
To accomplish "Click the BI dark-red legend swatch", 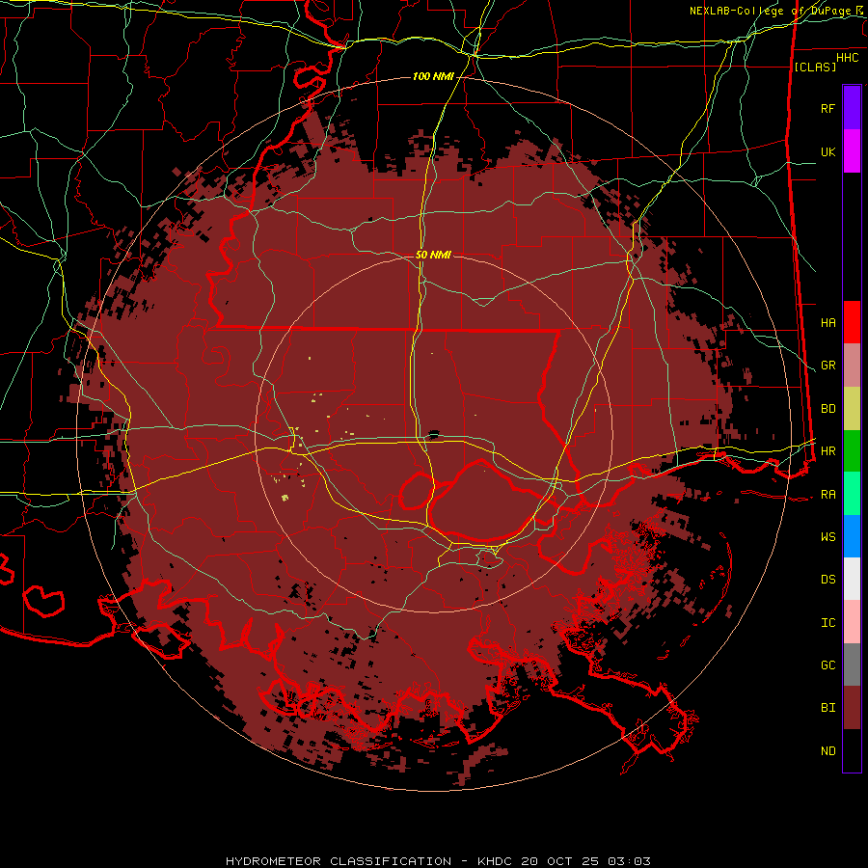I will tap(852, 708).
